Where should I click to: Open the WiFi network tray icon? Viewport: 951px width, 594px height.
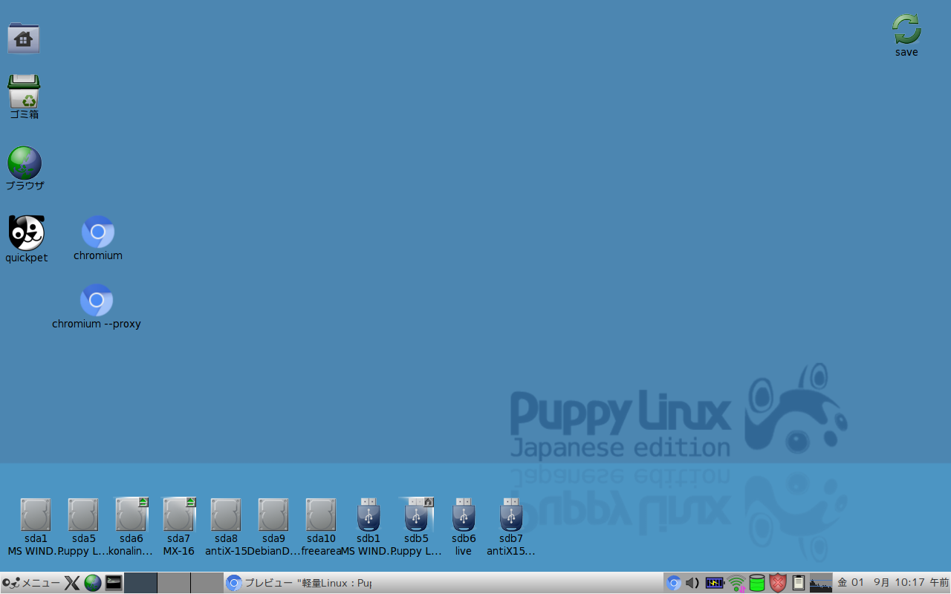pos(736,583)
